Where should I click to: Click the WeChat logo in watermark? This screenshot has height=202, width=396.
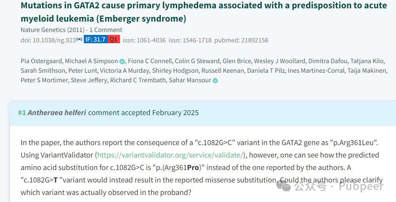pos(283,186)
